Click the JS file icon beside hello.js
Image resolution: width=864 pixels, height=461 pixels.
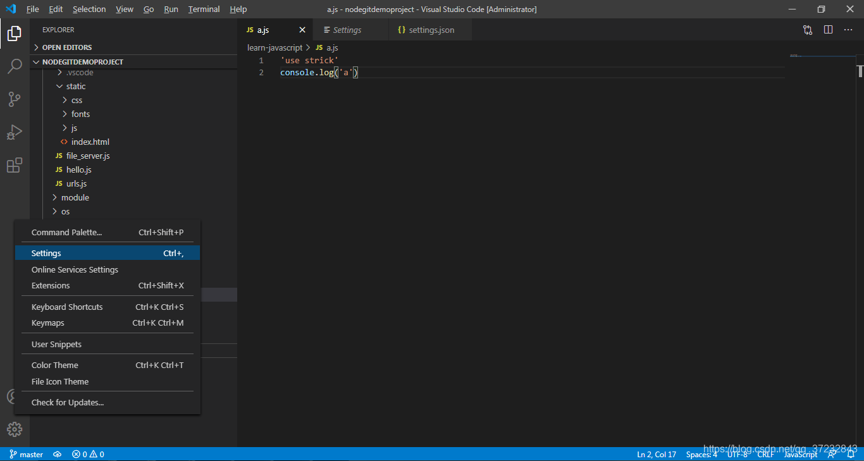click(x=59, y=169)
